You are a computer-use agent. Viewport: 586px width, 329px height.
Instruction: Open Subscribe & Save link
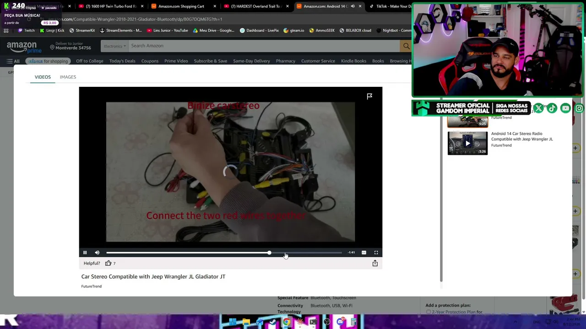tap(211, 61)
